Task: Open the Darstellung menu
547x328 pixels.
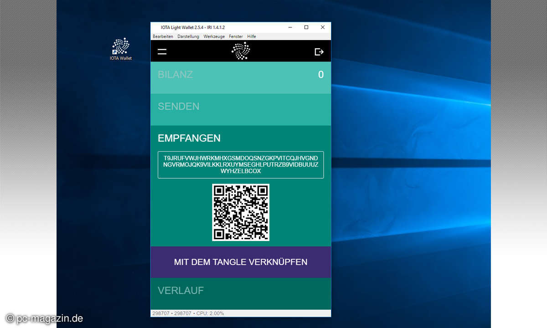Action: coord(188,36)
